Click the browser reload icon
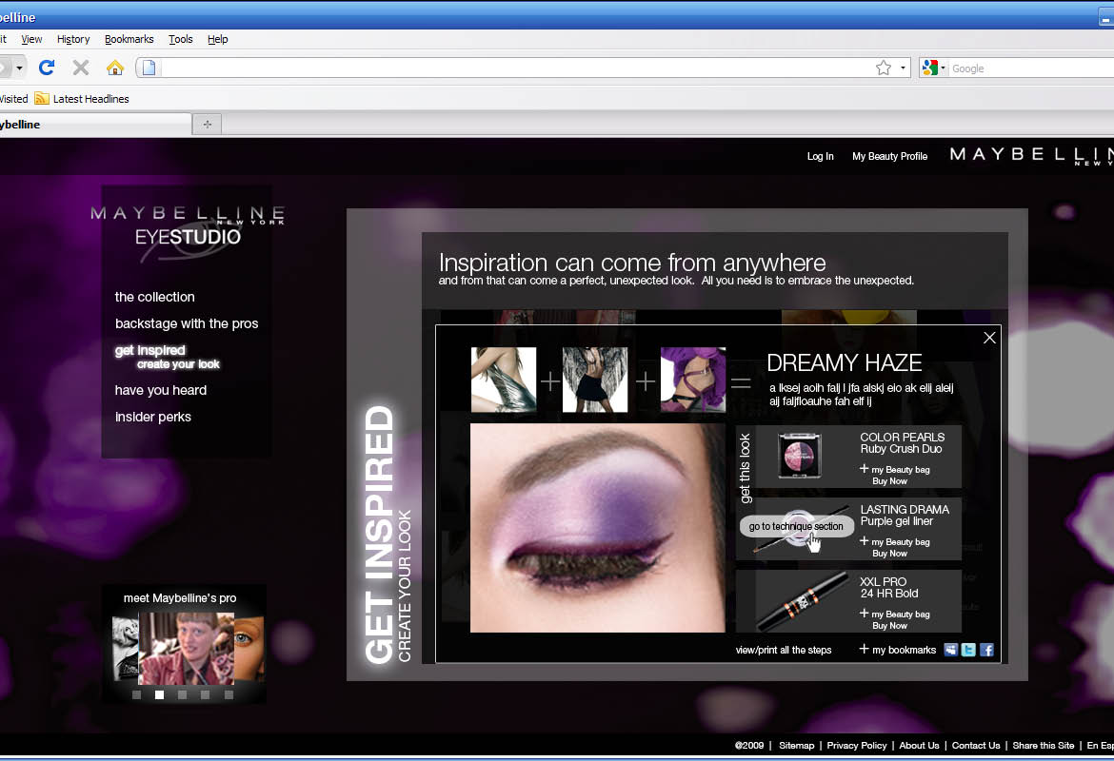The height and width of the screenshot is (761, 1114). [x=46, y=68]
